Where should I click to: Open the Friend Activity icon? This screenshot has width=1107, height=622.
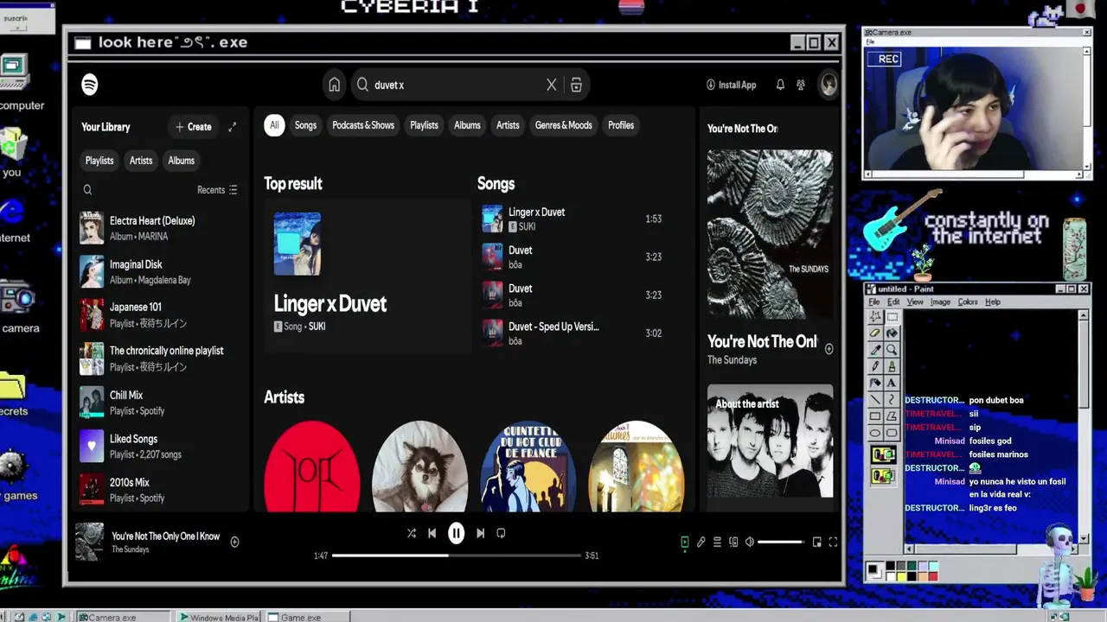(801, 85)
